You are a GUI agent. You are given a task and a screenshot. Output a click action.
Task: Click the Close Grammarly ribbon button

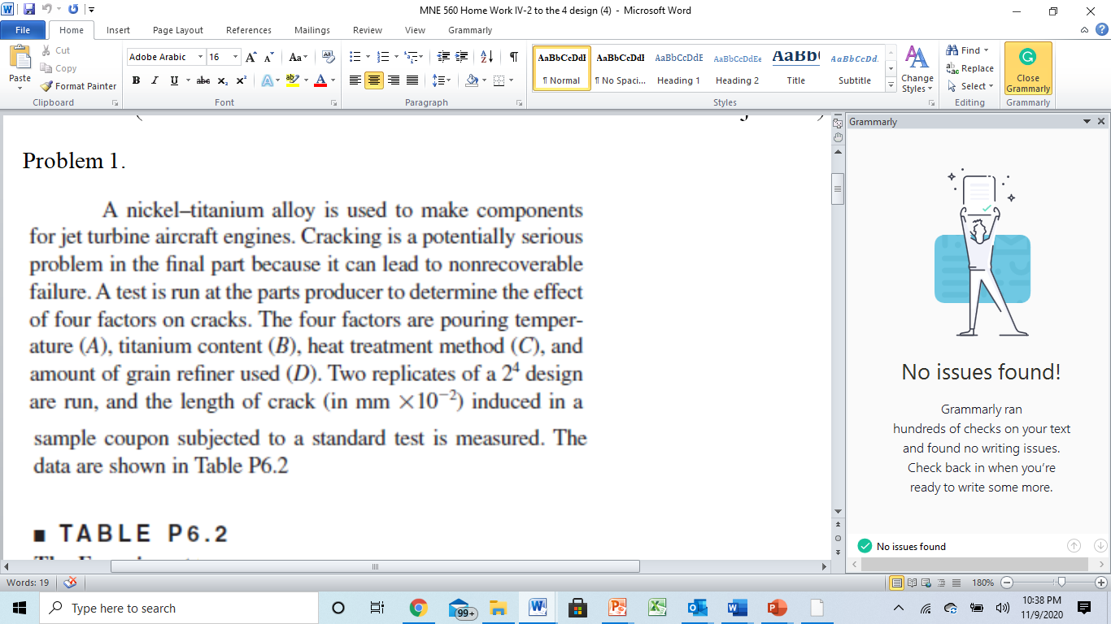click(x=1028, y=69)
